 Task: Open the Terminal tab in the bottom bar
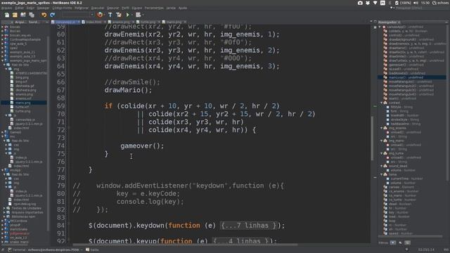pos(43,250)
